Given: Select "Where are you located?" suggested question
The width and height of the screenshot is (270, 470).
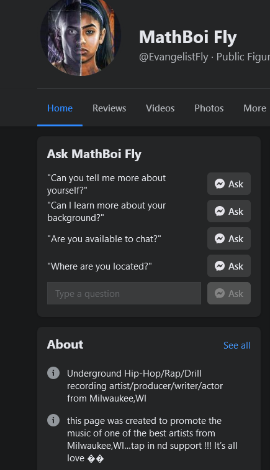Looking at the screenshot, I should point(99,266).
